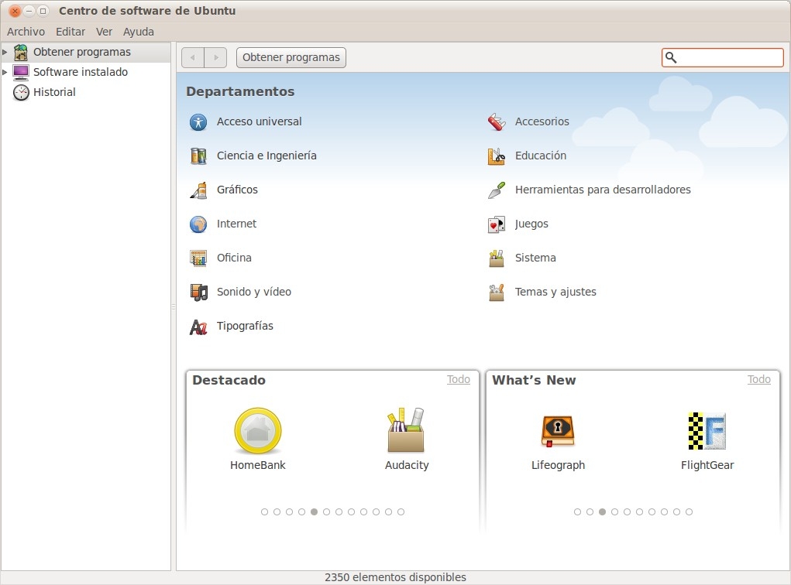
Task: Select first page dot in Destacado carousel
Action: click(x=264, y=512)
